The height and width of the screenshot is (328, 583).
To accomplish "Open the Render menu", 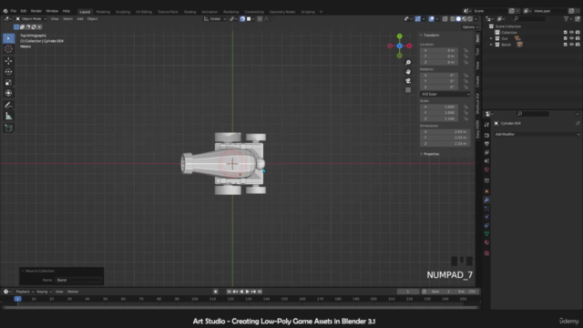I will (36, 11).
